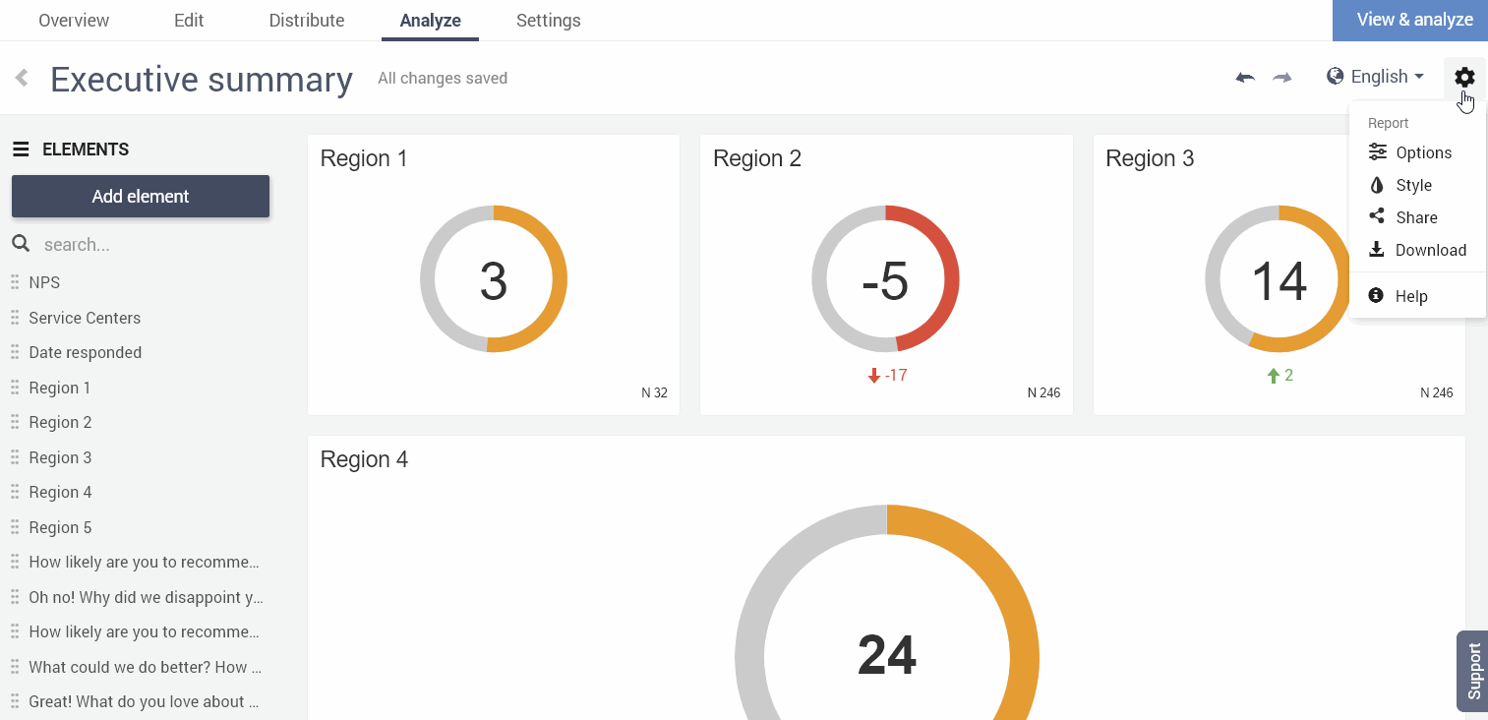Select Region 3 in the elements list
Image resolution: width=1488 pixels, height=720 pixels.
(60, 457)
